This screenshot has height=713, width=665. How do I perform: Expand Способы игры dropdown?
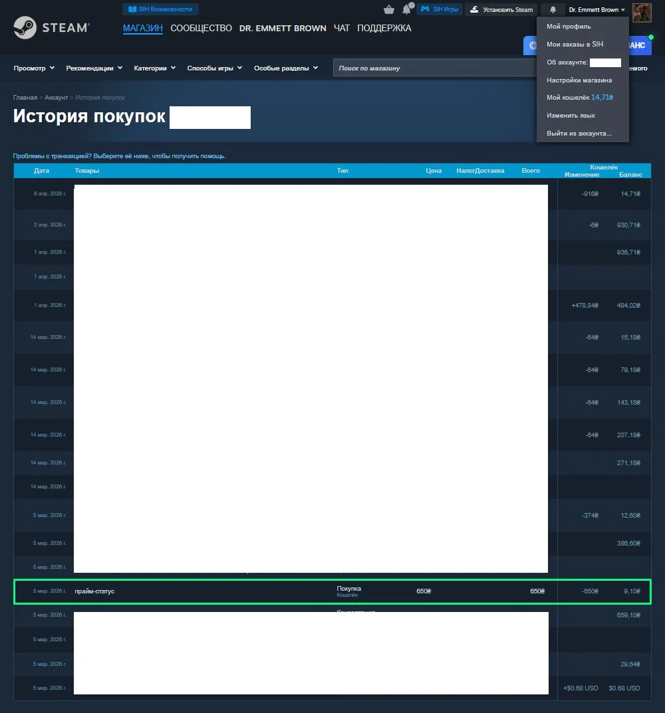click(215, 68)
